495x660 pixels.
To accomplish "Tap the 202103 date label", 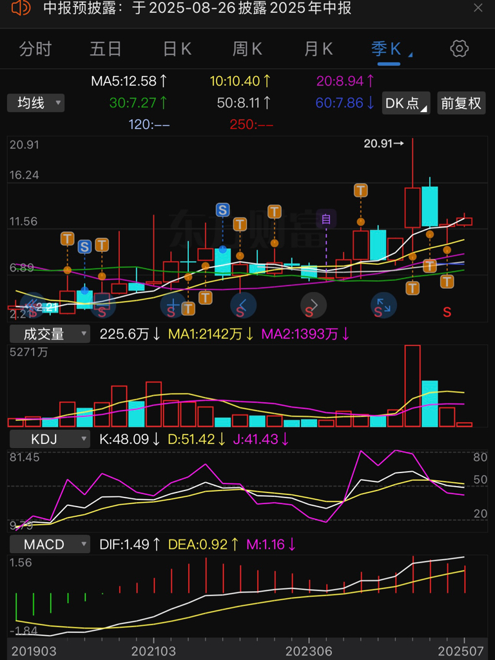I will click(x=153, y=651).
